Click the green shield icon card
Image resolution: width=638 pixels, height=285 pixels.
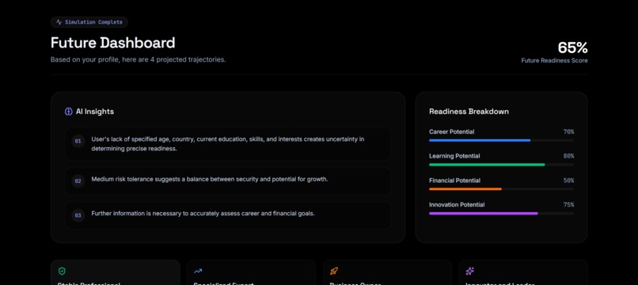point(115,272)
